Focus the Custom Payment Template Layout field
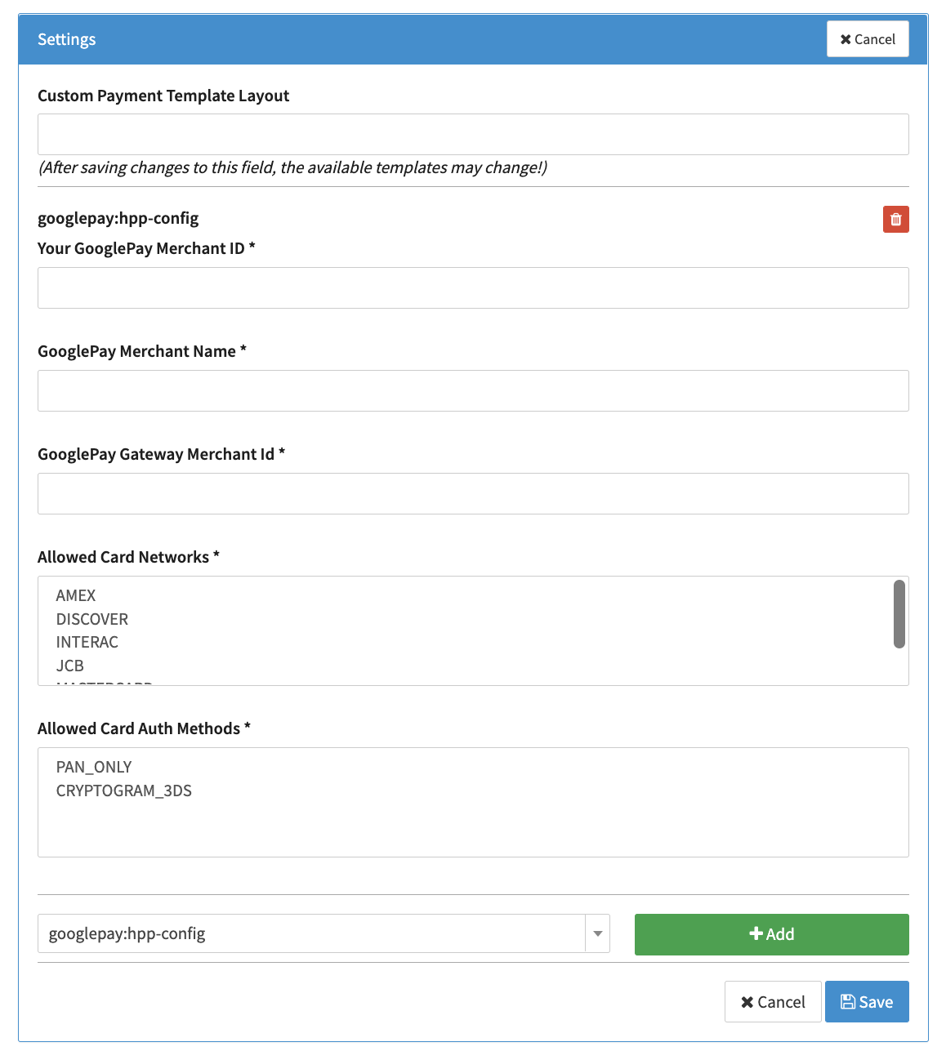The image size is (946, 1060). [473, 135]
